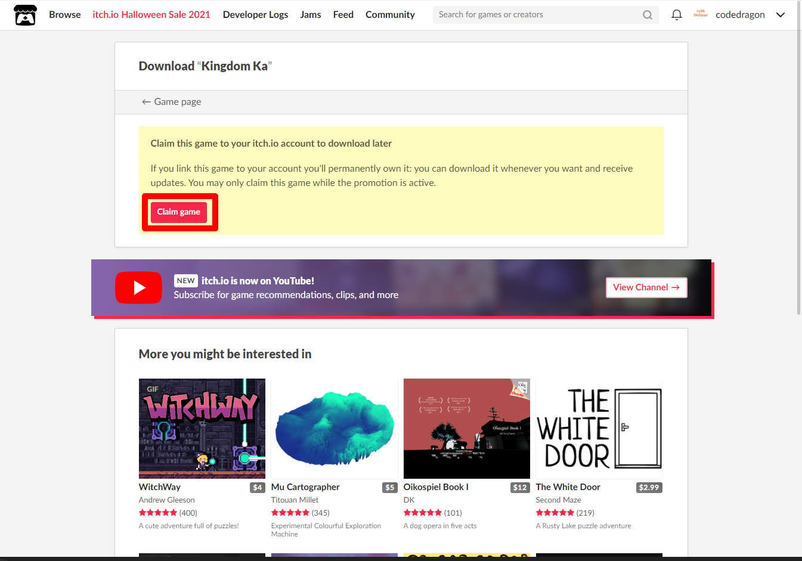Viewport: 802px width, 561px height.
Task: Open author DK
Action: click(x=409, y=500)
